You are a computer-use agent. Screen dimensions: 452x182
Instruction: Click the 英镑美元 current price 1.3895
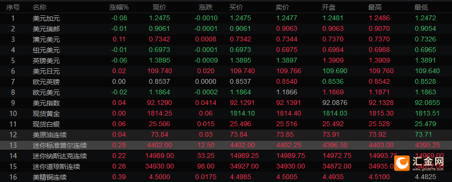click(x=160, y=61)
